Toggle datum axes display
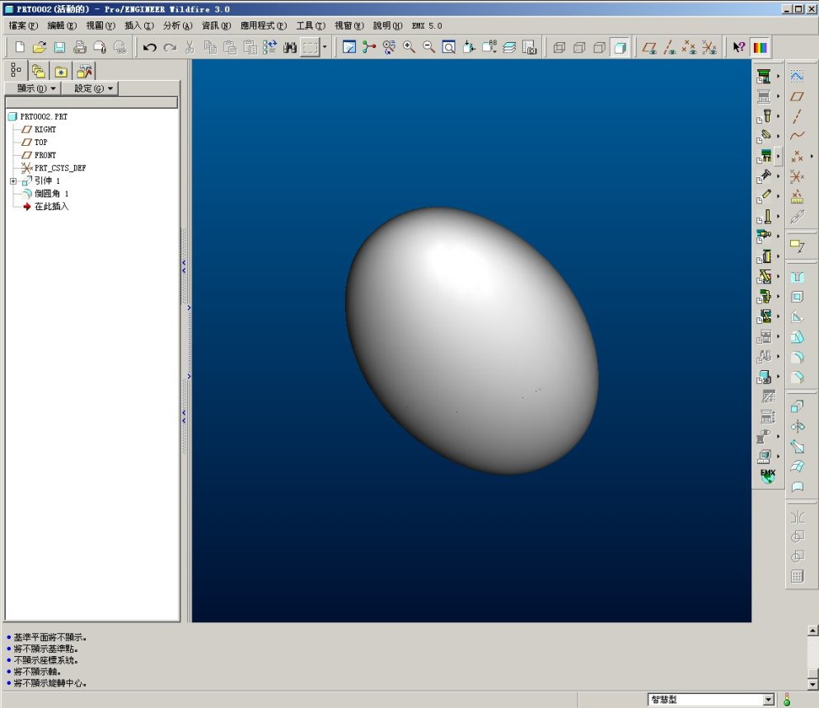819x708 pixels. pyautogui.click(x=669, y=48)
